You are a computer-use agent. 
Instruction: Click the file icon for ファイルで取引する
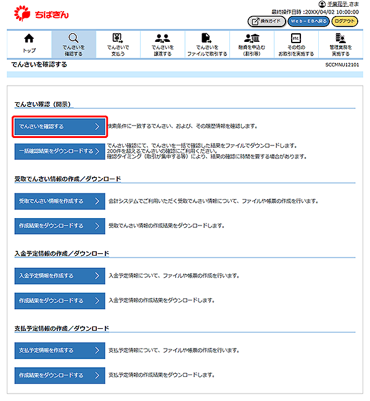[x=207, y=38]
